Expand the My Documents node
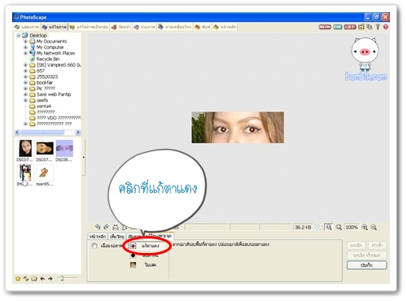This screenshot has width=407, height=301. pyautogui.click(x=25, y=41)
